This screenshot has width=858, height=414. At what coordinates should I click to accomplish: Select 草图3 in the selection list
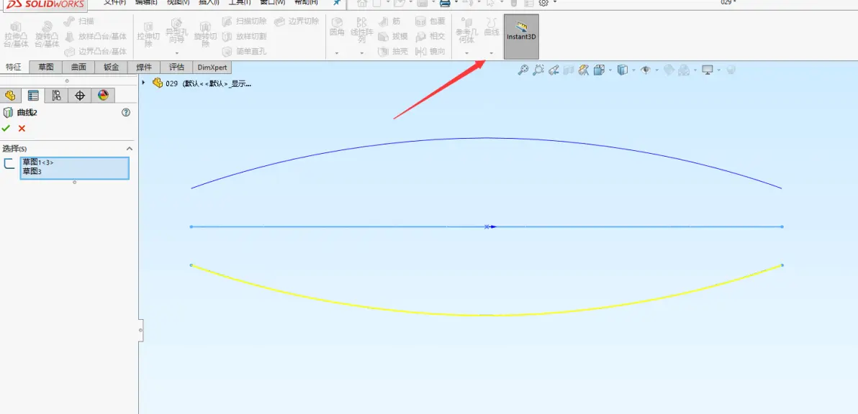tap(32, 171)
